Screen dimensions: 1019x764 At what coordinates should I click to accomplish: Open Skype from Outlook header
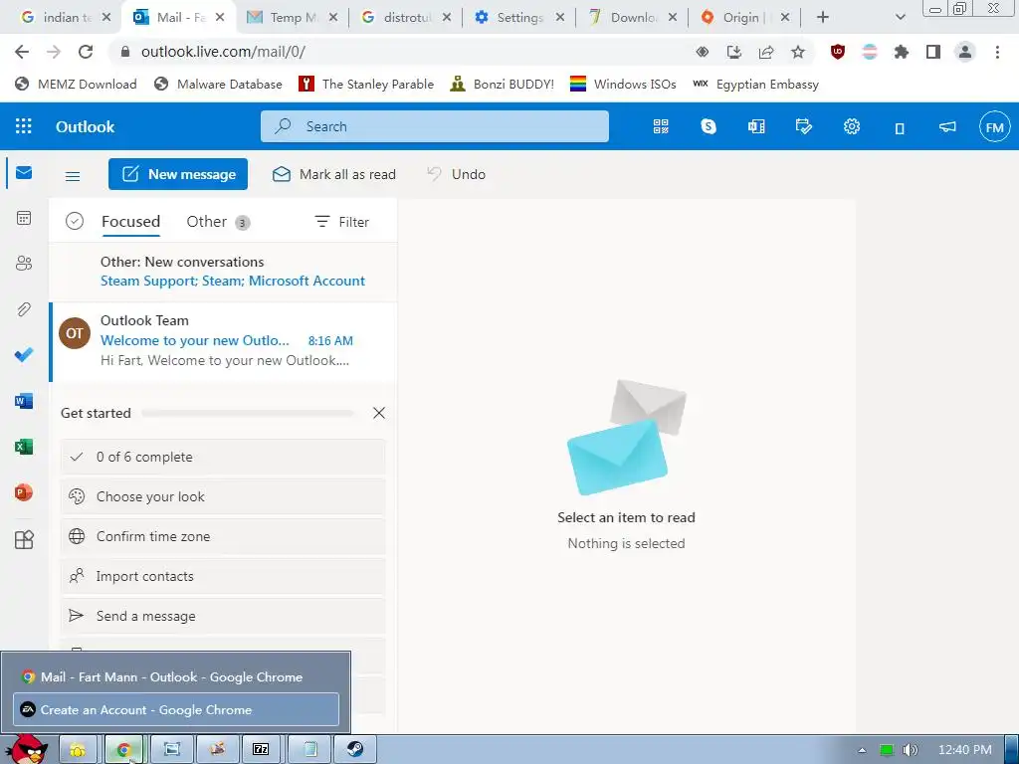point(709,126)
